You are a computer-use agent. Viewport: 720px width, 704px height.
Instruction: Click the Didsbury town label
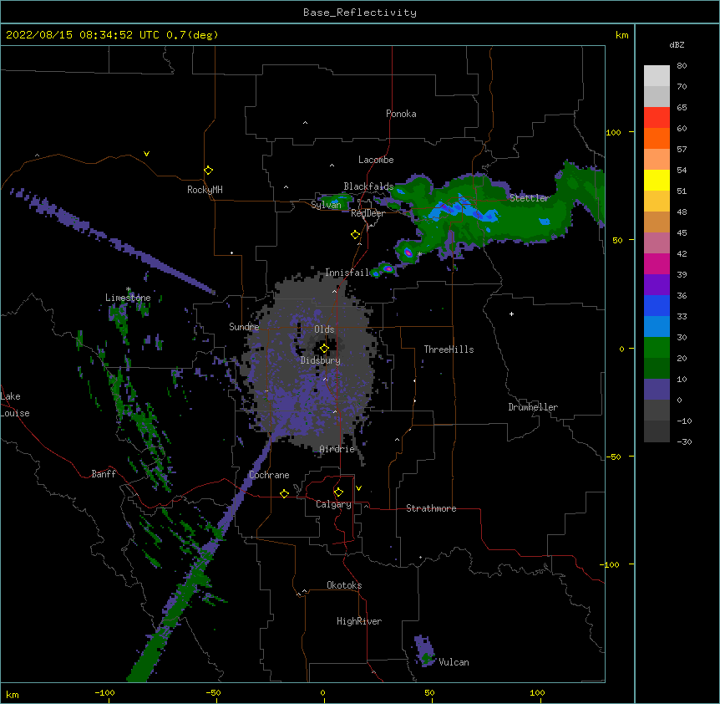click(x=321, y=360)
